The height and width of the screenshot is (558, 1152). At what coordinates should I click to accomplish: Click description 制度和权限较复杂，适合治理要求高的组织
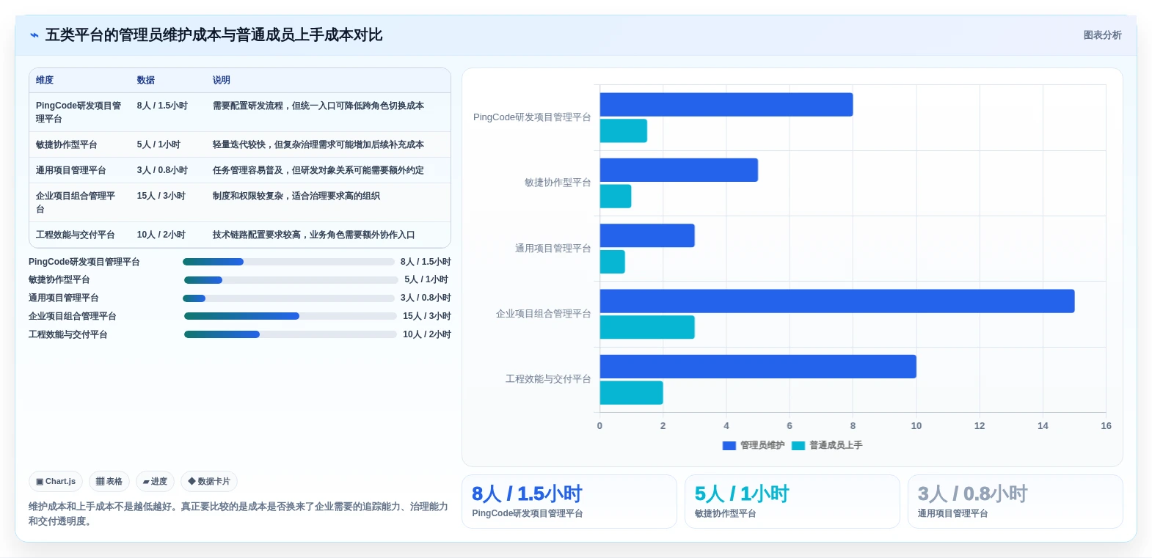pyautogui.click(x=296, y=196)
